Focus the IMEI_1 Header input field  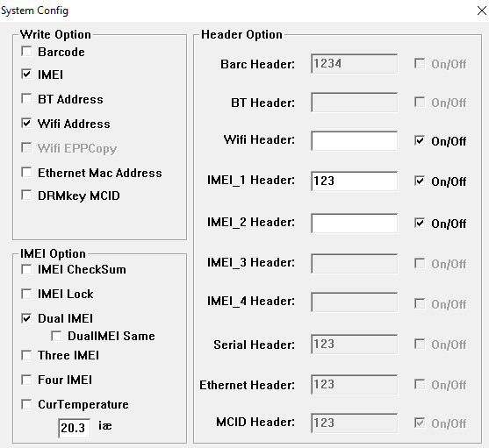click(355, 181)
